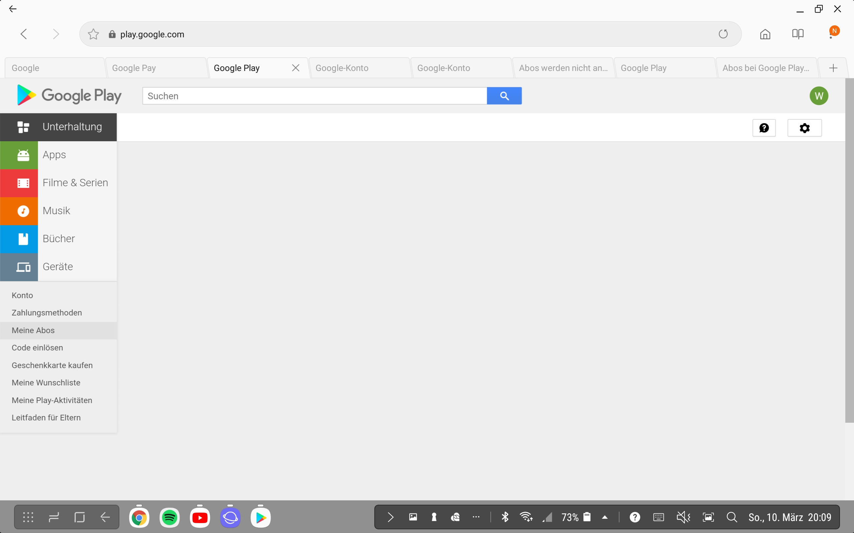Open the browser home page
Image resolution: width=854 pixels, height=533 pixels.
point(765,34)
